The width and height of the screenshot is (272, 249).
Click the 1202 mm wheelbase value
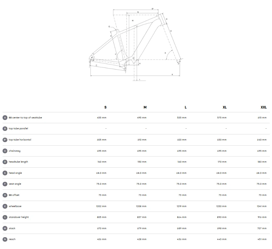pyautogui.click(x=101, y=206)
